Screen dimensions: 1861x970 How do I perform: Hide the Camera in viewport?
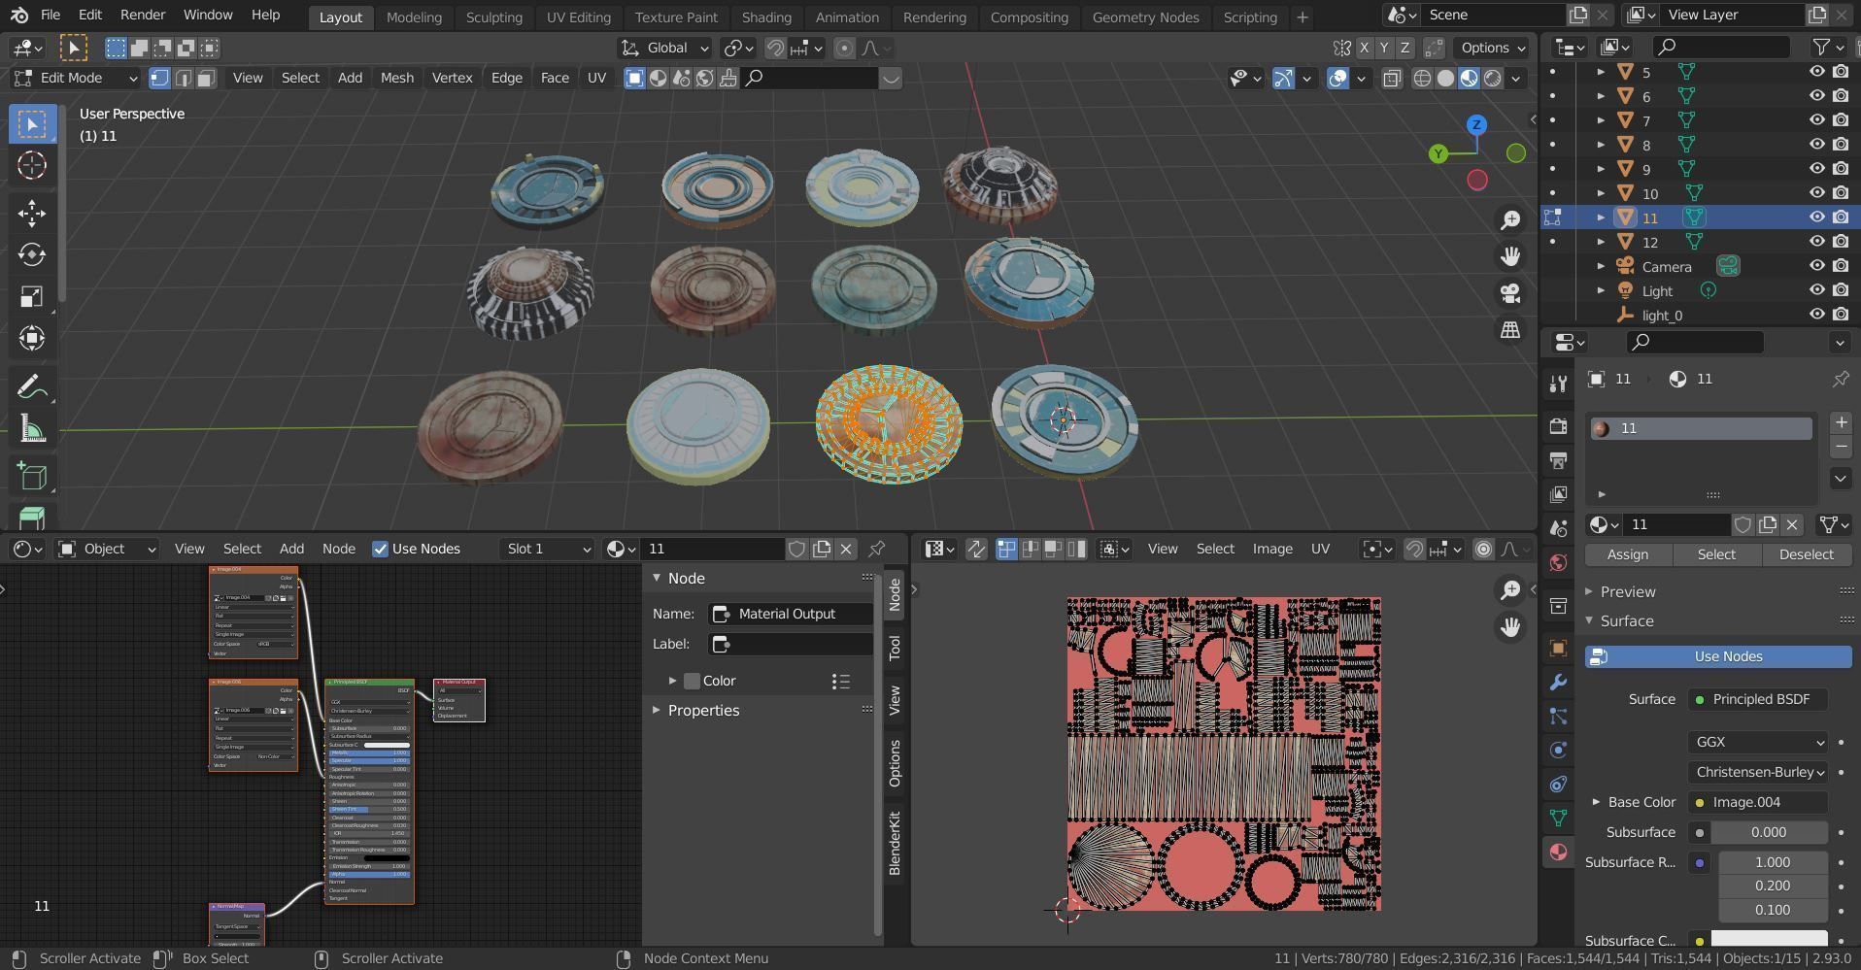pos(1816,266)
